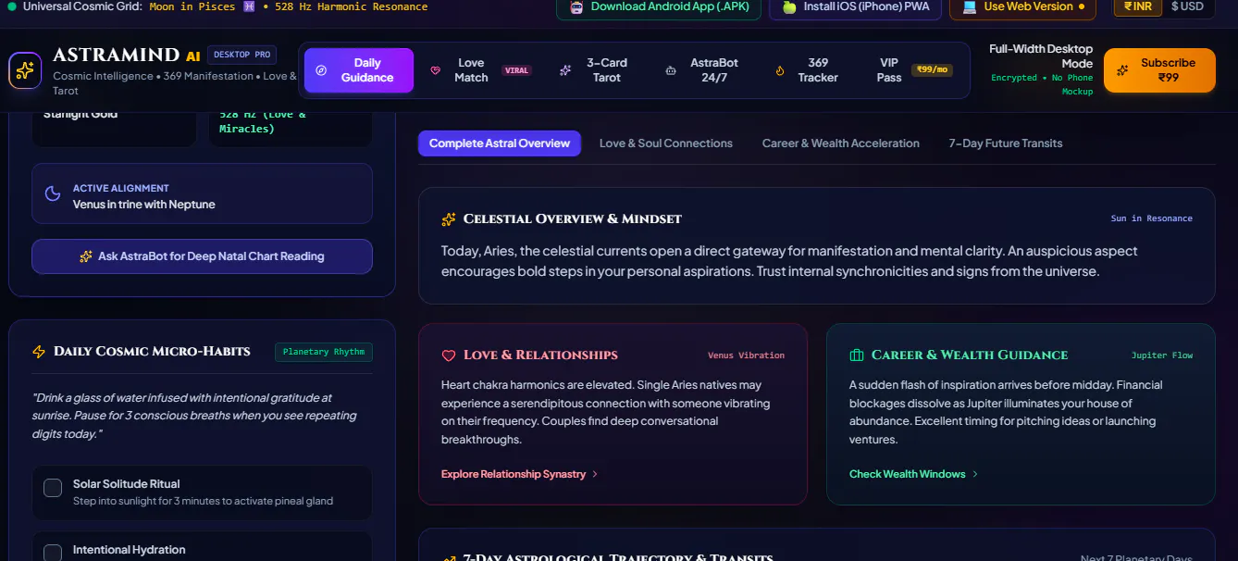The height and width of the screenshot is (561, 1238).
Task: Click the DESKTOP PRO badge
Action: pyautogui.click(x=241, y=55)
